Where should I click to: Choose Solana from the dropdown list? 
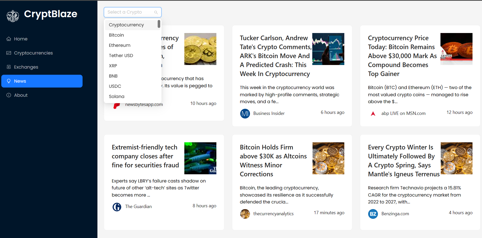pyautogui.click(x=133, y=96)
